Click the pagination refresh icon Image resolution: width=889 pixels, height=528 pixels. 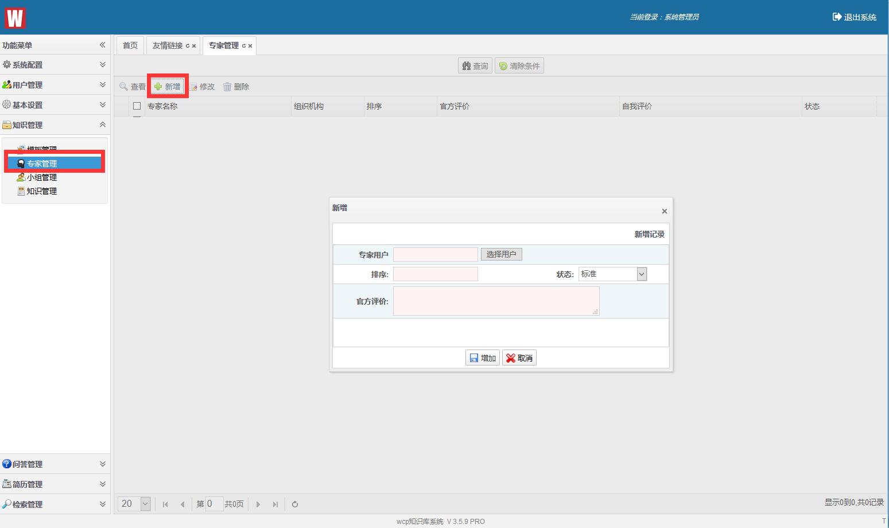[295, 504]
